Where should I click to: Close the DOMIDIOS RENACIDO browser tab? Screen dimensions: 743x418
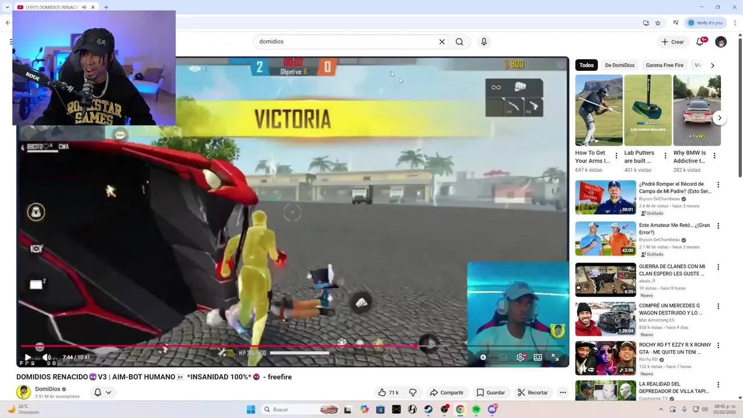[92, 7]
